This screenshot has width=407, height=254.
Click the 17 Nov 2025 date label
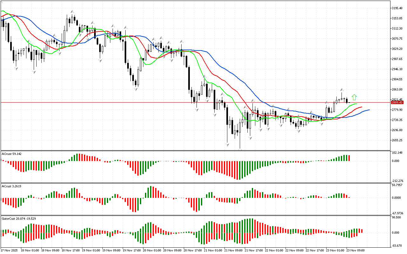(10, 250)
